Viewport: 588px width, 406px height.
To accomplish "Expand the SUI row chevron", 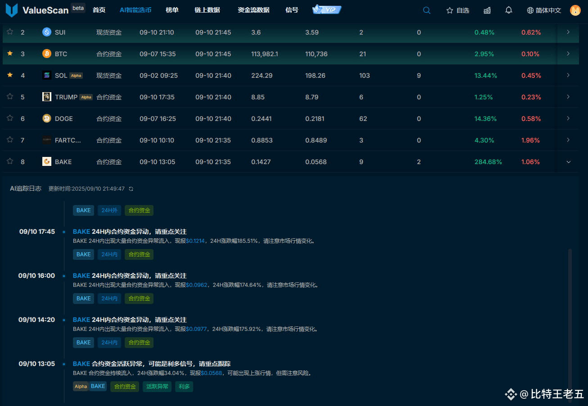I will click(x=568, y=32).
